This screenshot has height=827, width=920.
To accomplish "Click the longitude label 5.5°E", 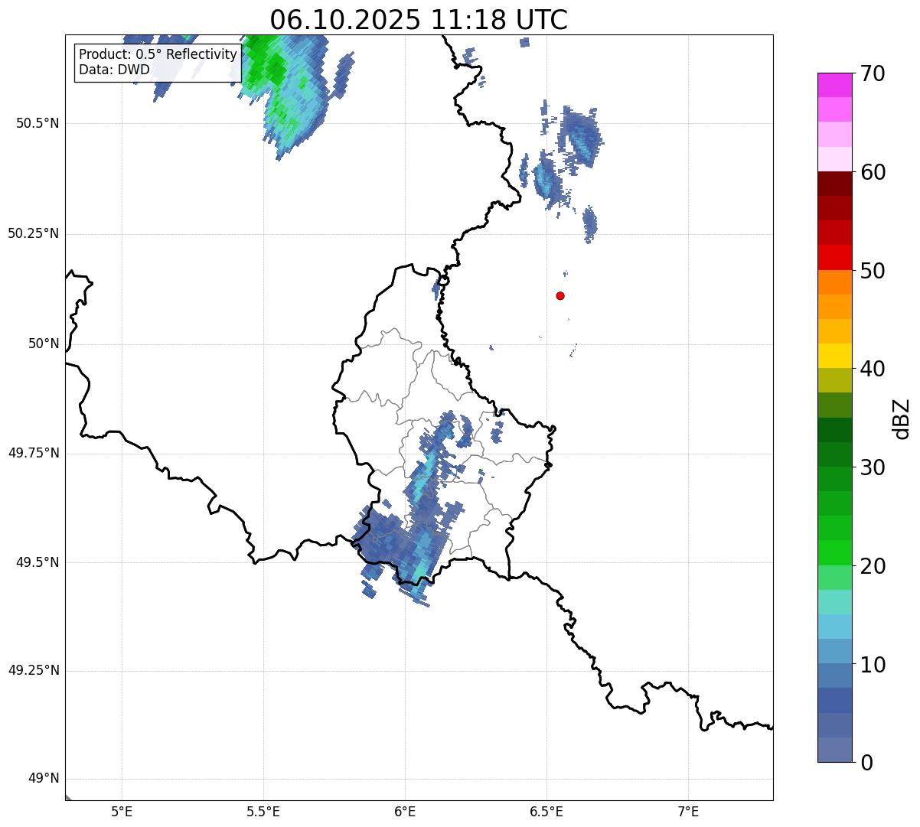I will click(x=263, y=812).
